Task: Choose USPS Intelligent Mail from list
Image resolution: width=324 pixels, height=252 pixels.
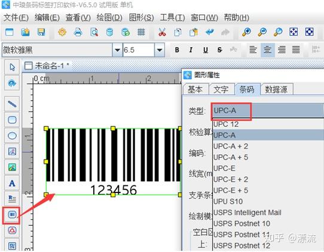Action: click(x=268, y=212)
